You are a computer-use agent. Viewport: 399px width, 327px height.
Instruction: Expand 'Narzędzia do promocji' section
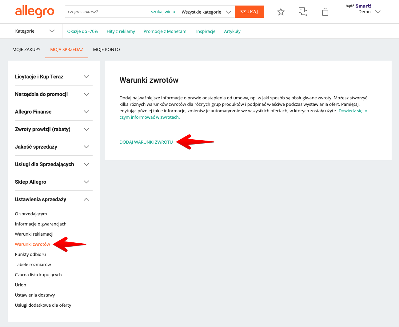[54, 94]
